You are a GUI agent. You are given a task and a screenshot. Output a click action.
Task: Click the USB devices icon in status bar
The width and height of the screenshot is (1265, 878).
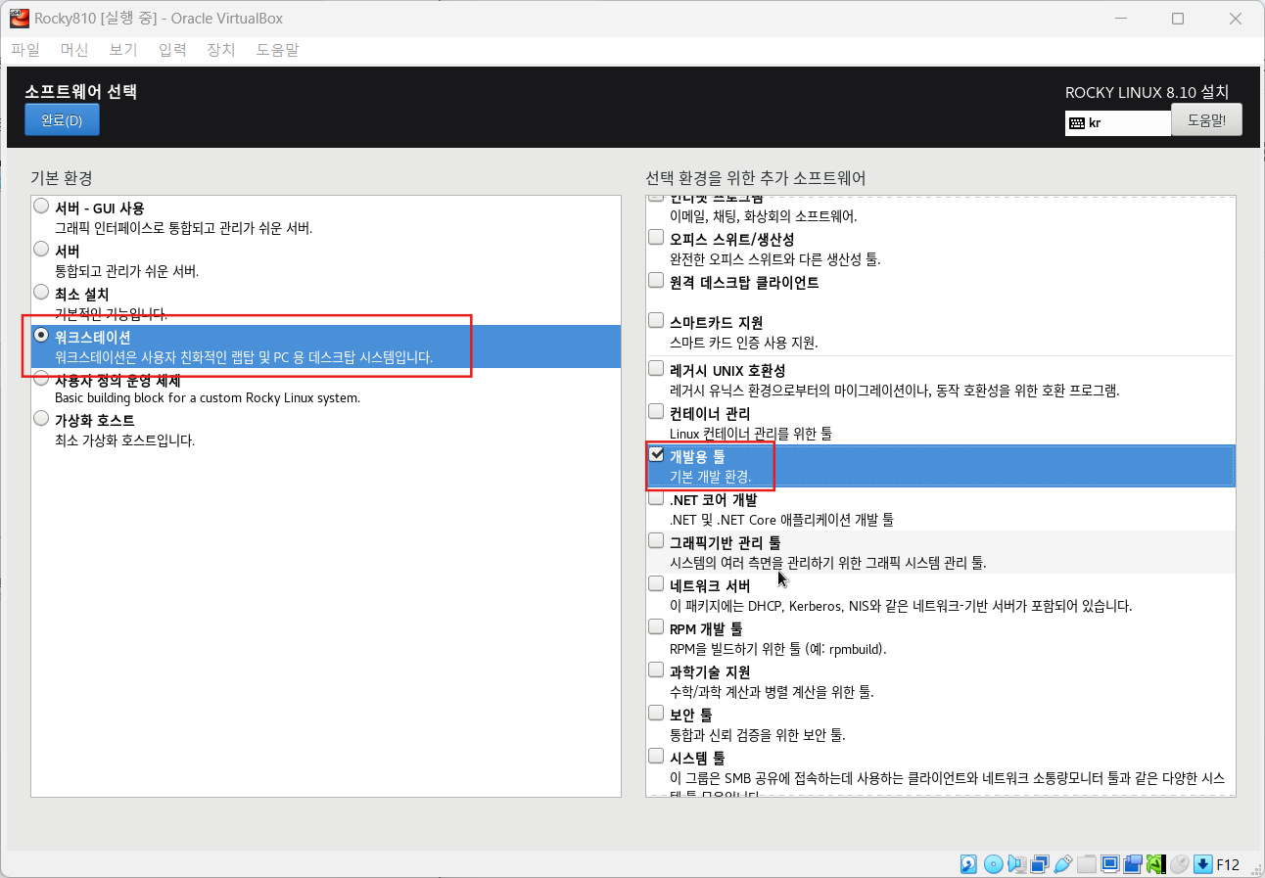click(1063, 864)
